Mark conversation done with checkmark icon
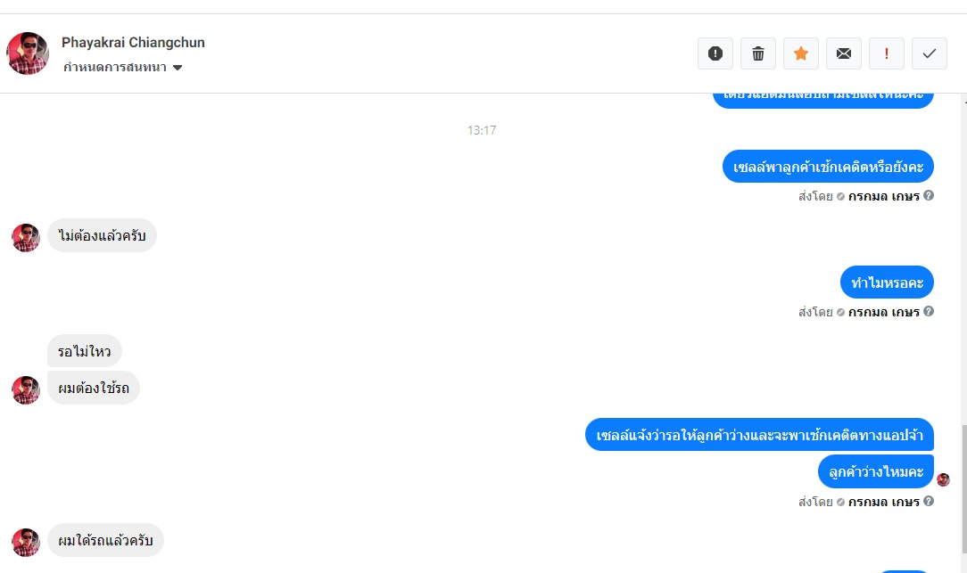The image size is (967, 573). pyautogui.click(x=930, y=53)
